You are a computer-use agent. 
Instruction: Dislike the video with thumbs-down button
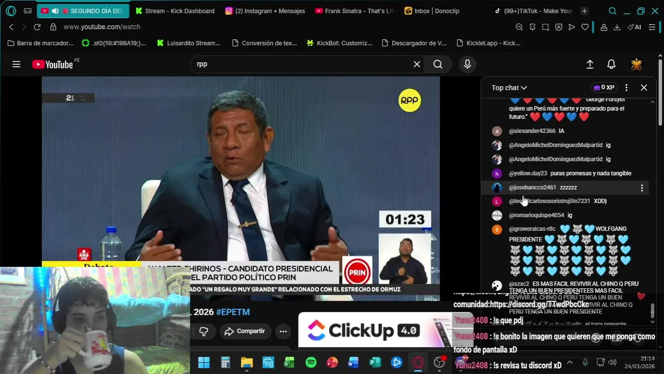tap(204, 331)
